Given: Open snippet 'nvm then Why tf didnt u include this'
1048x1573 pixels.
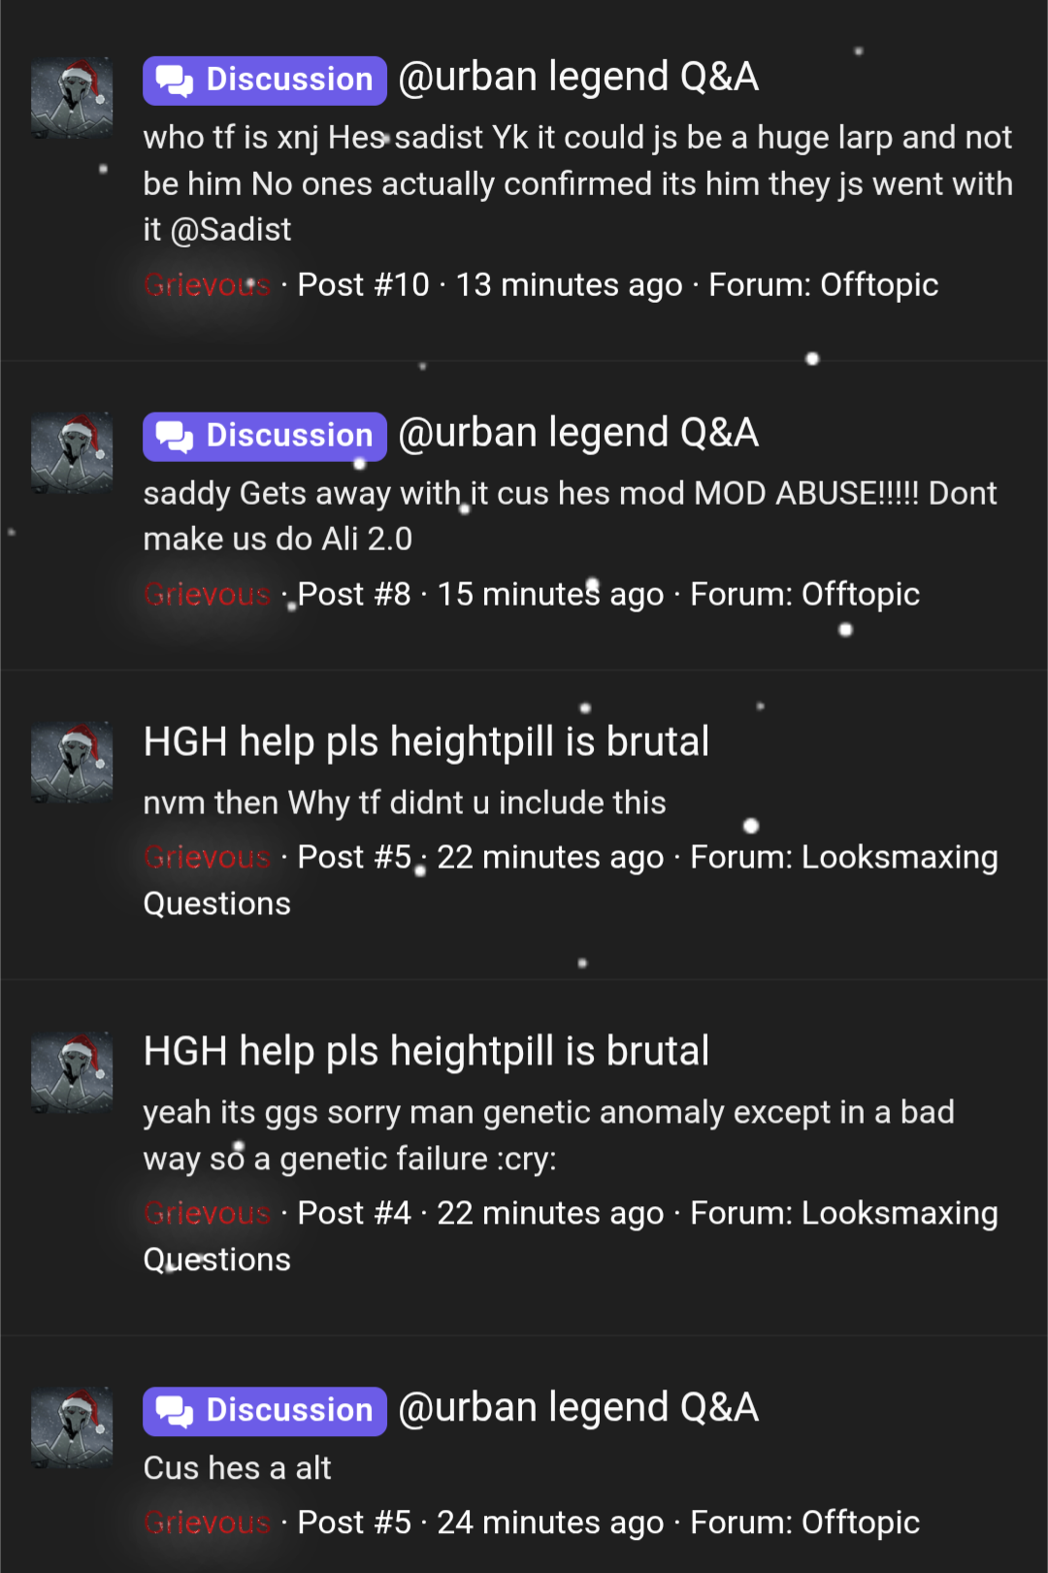Looking at the screenshot, I should 405,803.
